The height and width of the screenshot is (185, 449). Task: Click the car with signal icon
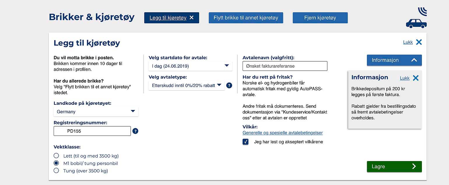point(416,18)
